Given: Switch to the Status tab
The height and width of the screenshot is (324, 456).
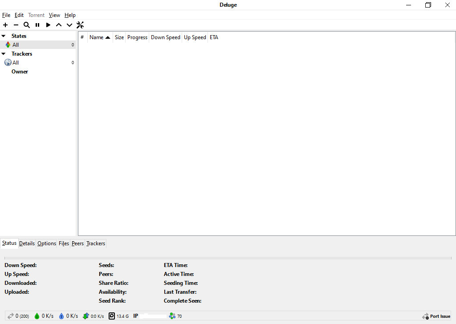Looking at the screenshot, I should [9, 243].
